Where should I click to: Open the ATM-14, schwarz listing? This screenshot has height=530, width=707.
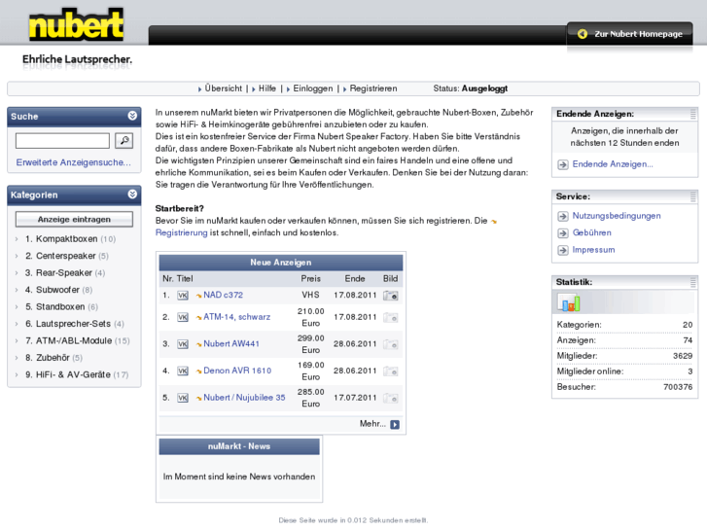tap(236, 317)
